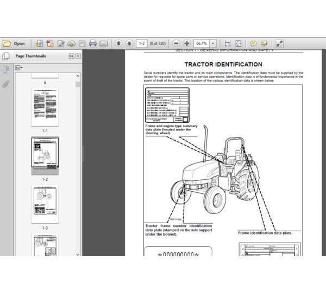This screenshot has height=293, width=326.
Task: Zoom in using the plus button
Action: pos(186,43)
